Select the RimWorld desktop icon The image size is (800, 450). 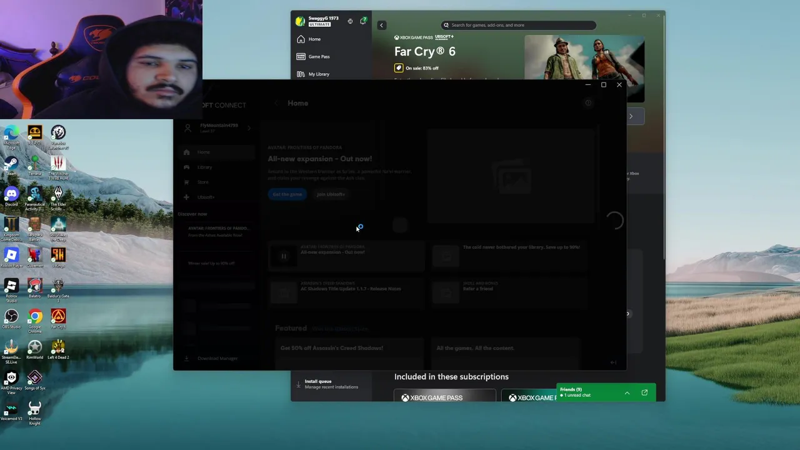pyautogui.click(x=34, y=349)
